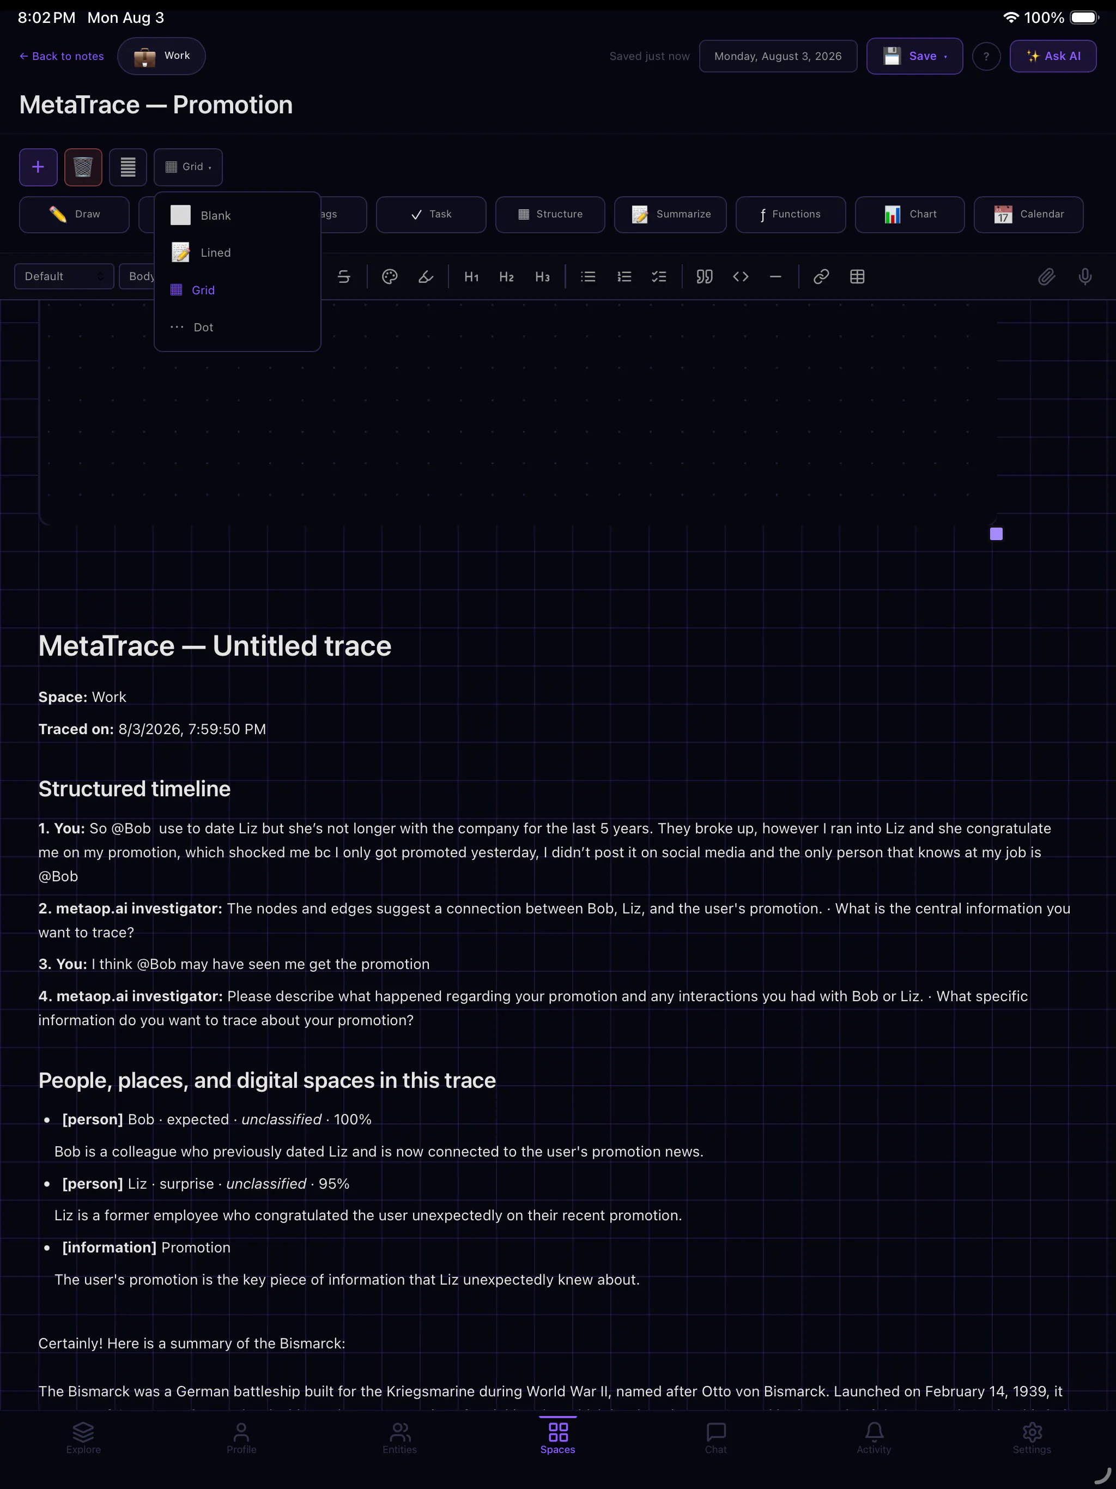Choose Blank background from menu
This screenshot has width=1116, height=1489.
[x=237, y=215]
